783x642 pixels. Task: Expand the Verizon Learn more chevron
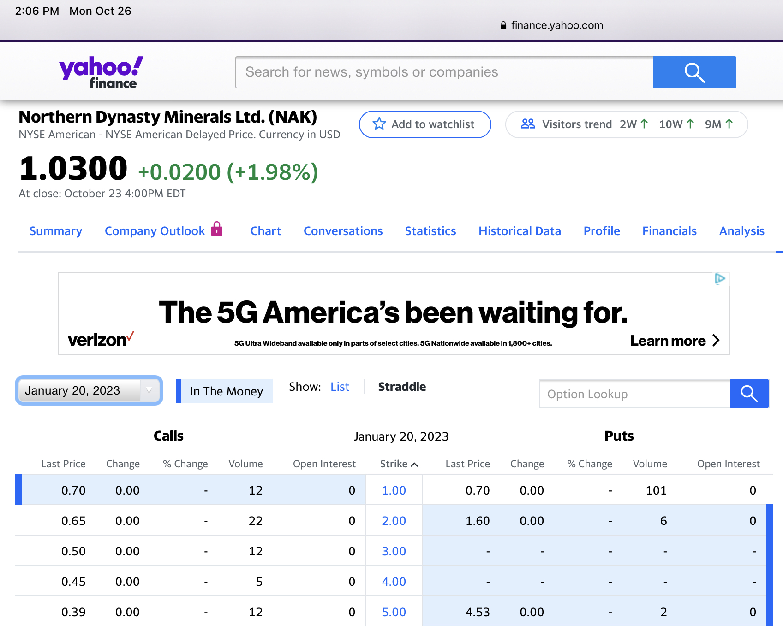[716, 341]
